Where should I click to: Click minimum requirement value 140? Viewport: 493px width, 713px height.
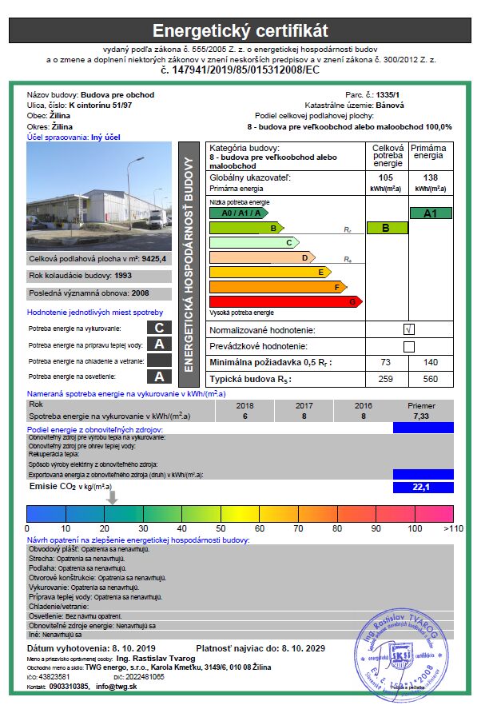431,362
